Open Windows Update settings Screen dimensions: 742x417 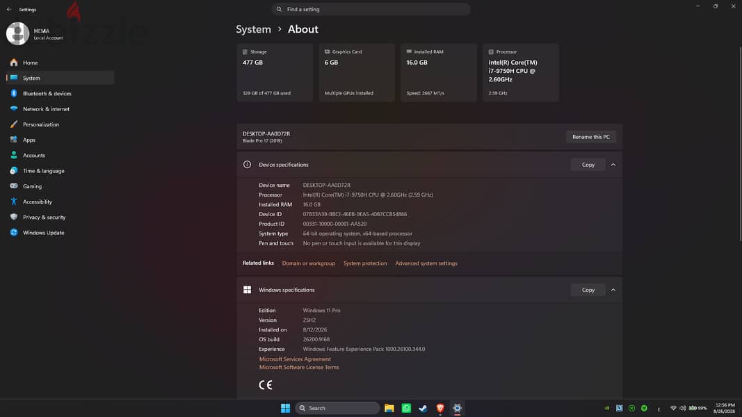point(60,233)
